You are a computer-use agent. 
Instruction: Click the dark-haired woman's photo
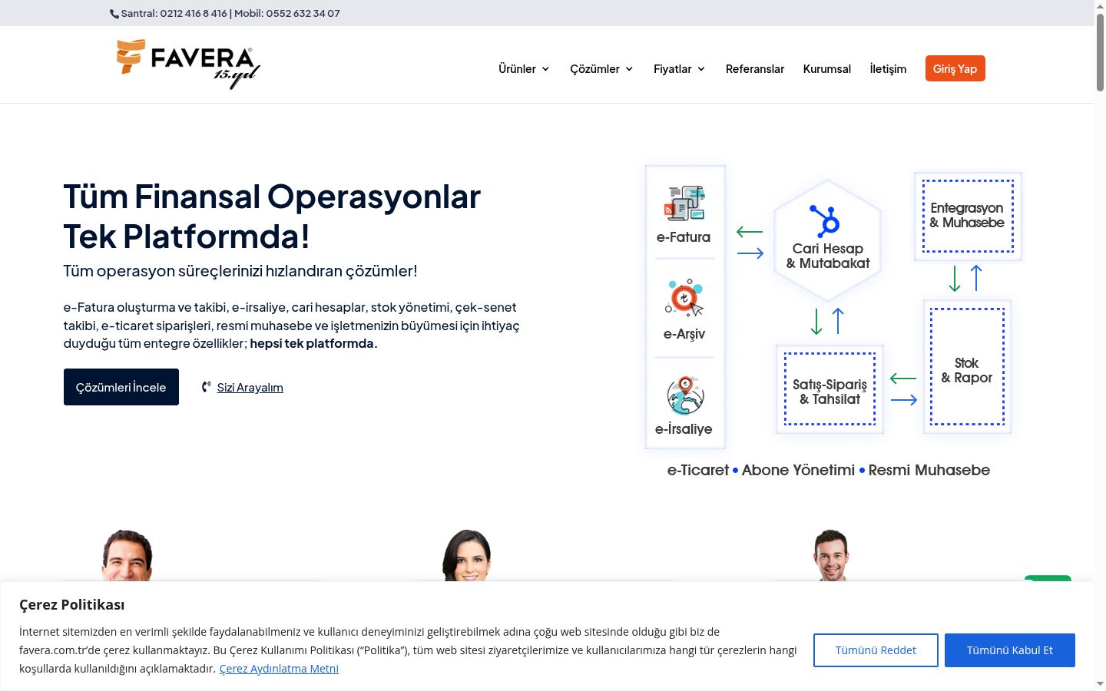click(467, 555)
